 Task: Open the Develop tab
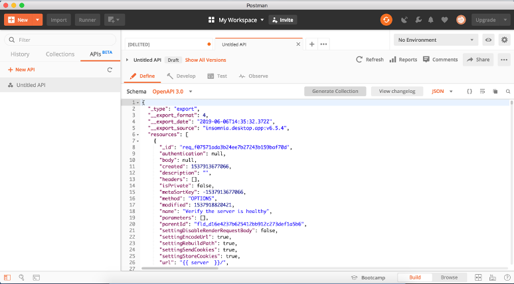(x=181, y=76)
